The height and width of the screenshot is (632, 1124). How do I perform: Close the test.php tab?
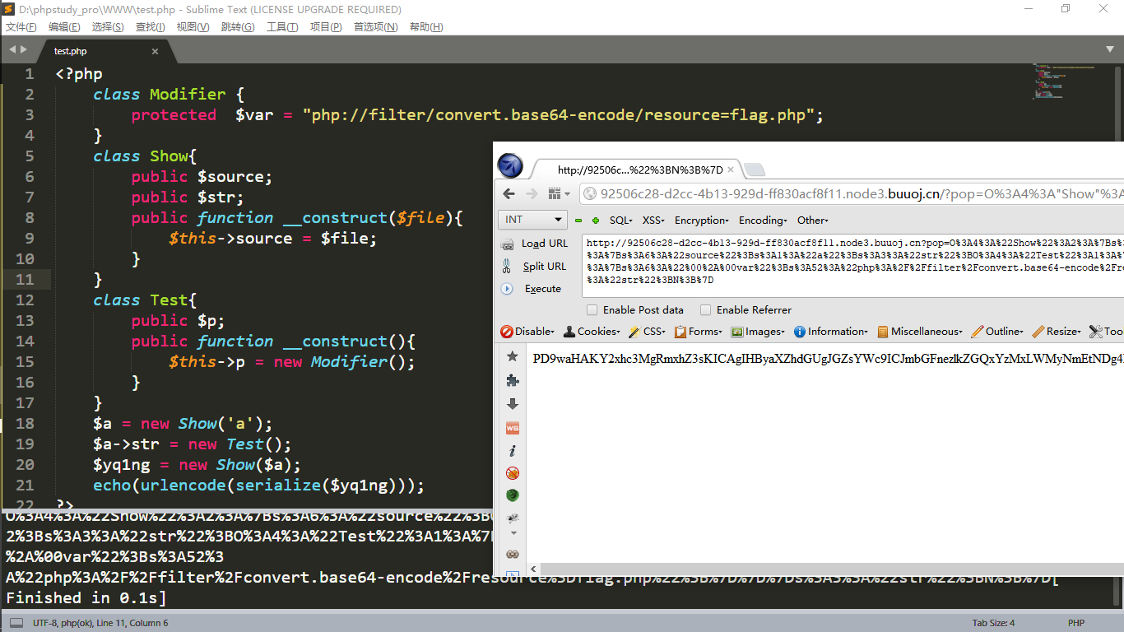click(x=154, y=51)
